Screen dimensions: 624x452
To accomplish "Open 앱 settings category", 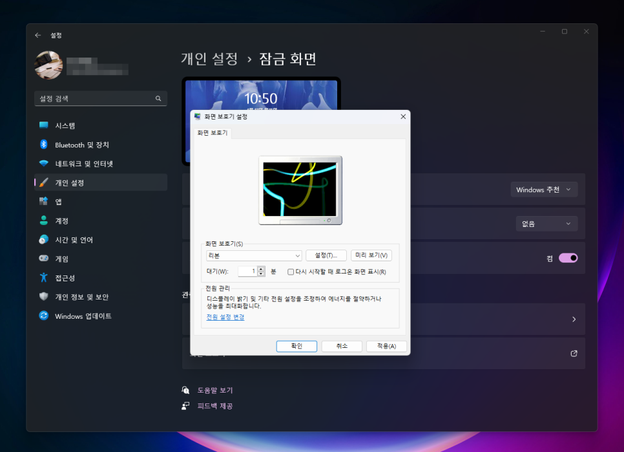I will coord(101,202).
